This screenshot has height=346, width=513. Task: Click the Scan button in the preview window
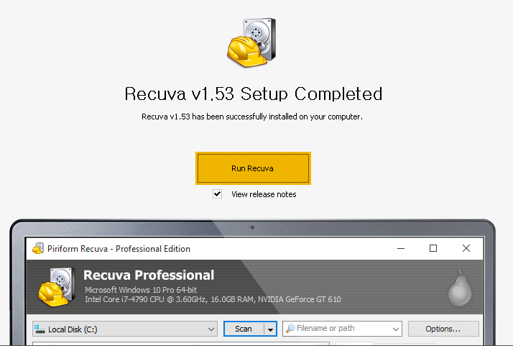[244, 329]
